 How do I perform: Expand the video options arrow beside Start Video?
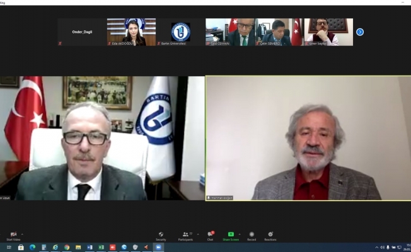(x=22, y=234)
